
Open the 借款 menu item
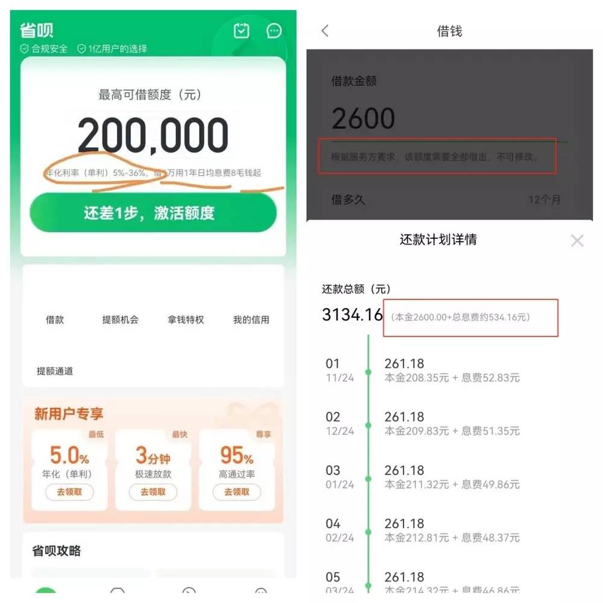(55, 320)
